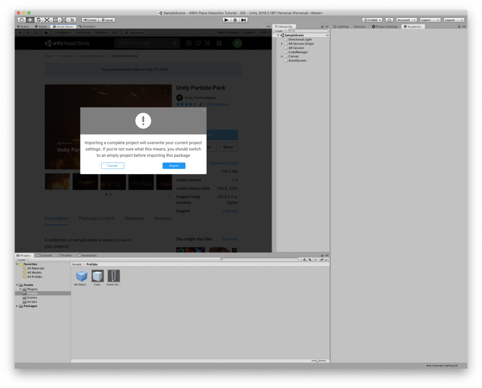The height and width of the screenshot is (388, 482).
Task: Switch to the Game tab
Action: tap(41, 27)
